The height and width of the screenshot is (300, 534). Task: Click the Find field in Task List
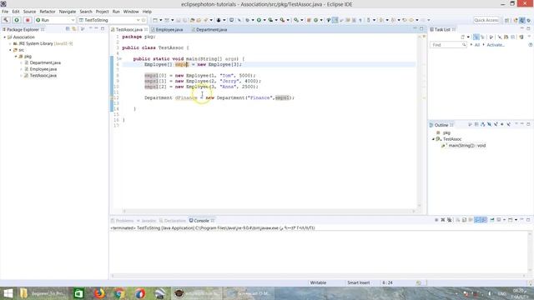coord(448,45)
